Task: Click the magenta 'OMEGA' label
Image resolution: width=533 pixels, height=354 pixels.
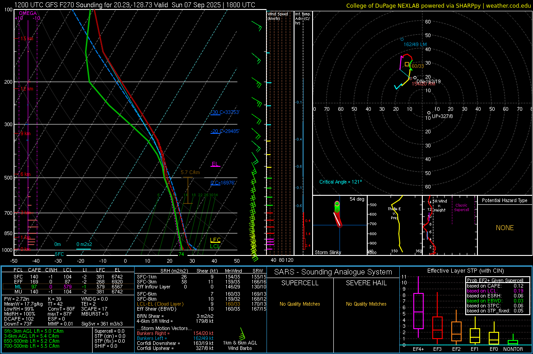Action: [x=28, y=13]
